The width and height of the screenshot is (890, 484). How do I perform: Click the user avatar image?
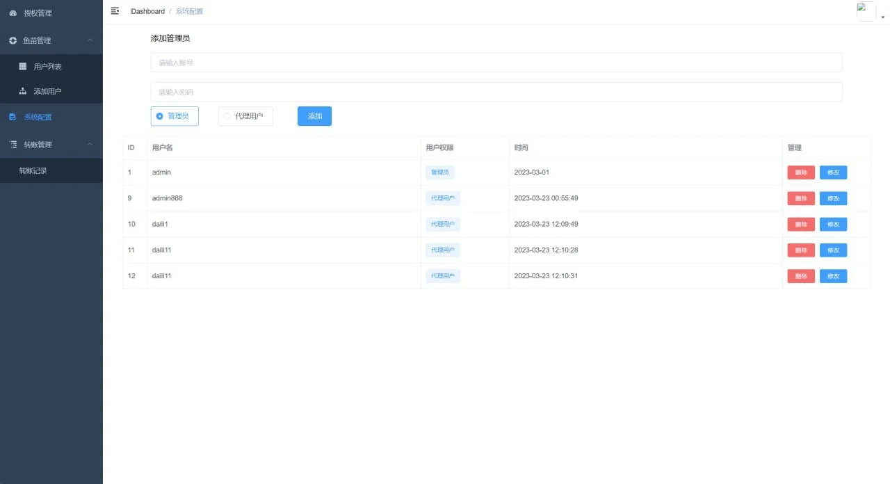click(x=866, y=11)
